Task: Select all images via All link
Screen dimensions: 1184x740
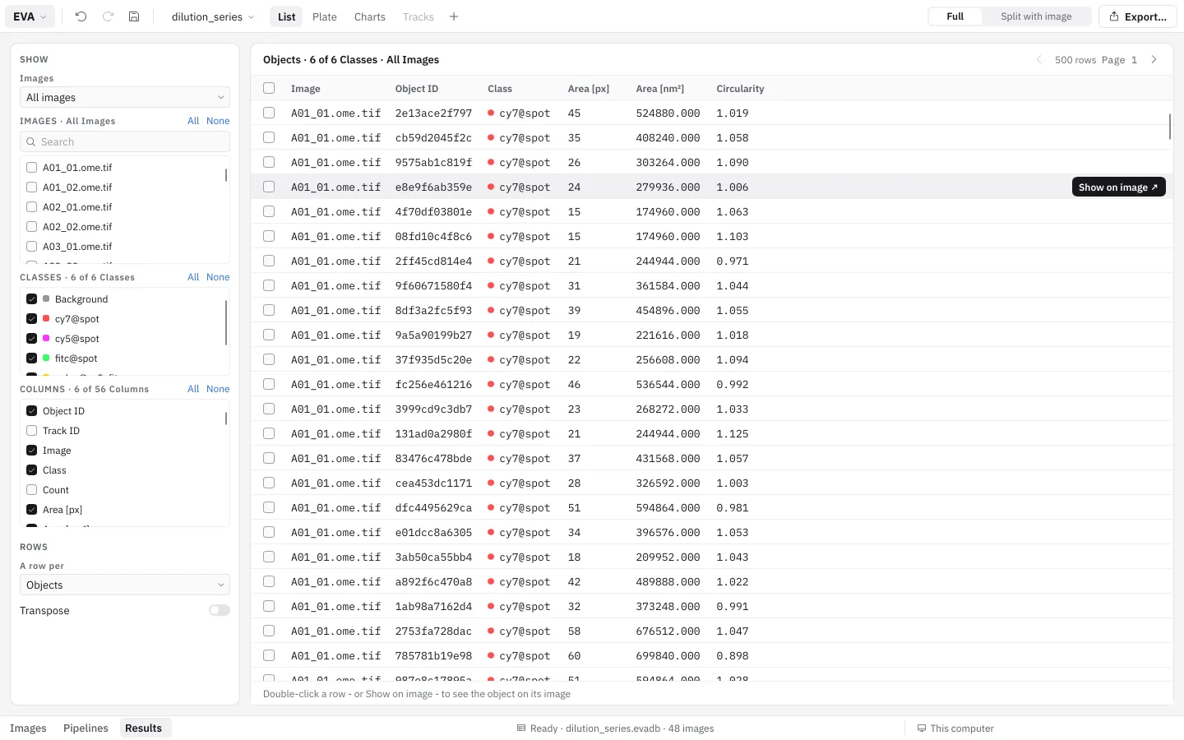Action: [193, 121]
